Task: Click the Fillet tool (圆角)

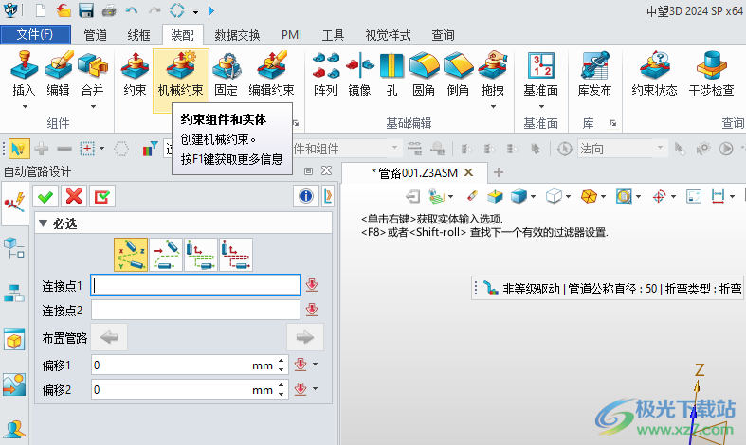Action: point(424,74)
